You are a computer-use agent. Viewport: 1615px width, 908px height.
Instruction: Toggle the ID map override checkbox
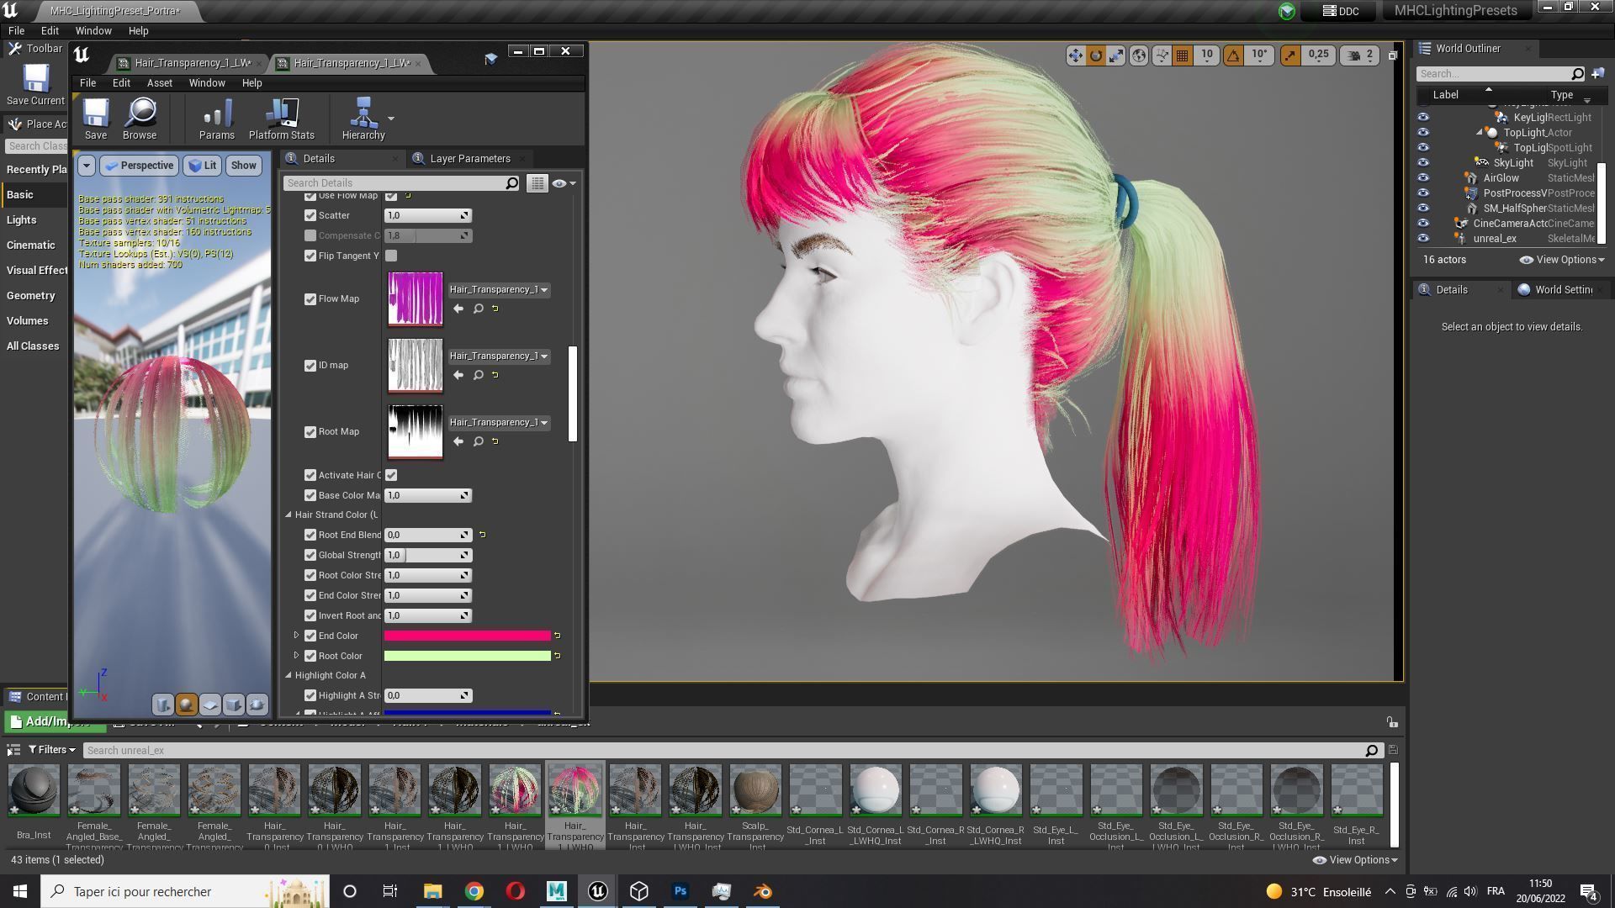(310, 366)
